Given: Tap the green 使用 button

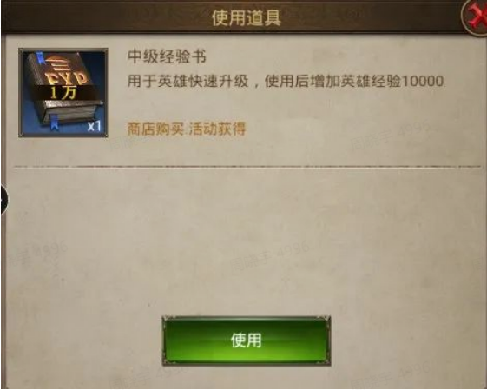Looking at the screenshot, I should click(x=247, y=340).
